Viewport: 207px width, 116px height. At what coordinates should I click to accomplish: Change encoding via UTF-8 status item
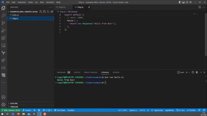tap(142, 110)
